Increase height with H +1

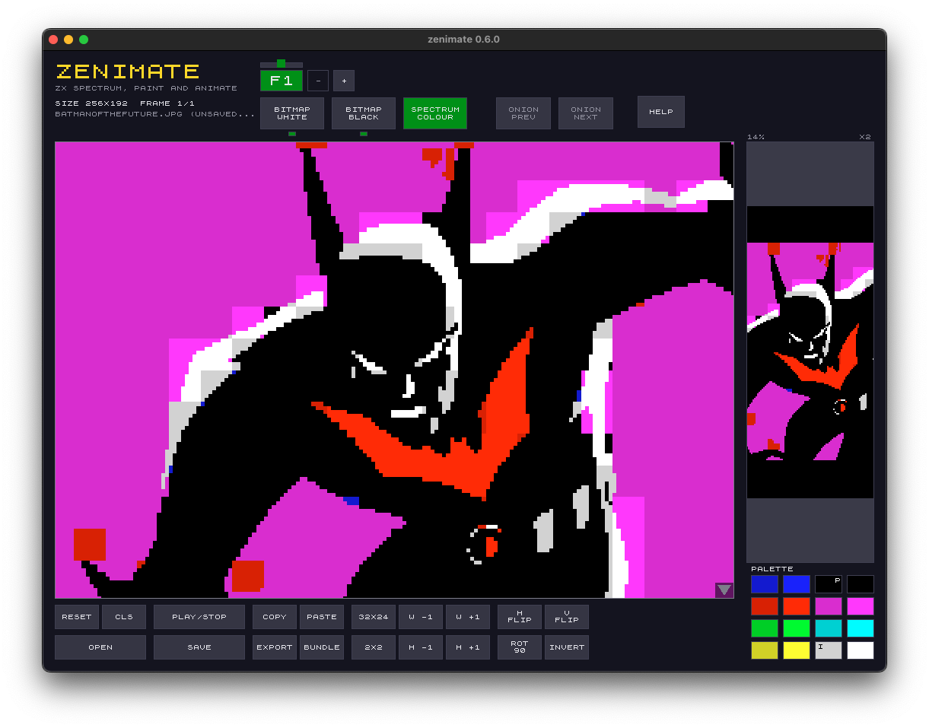tap(468, 647)
